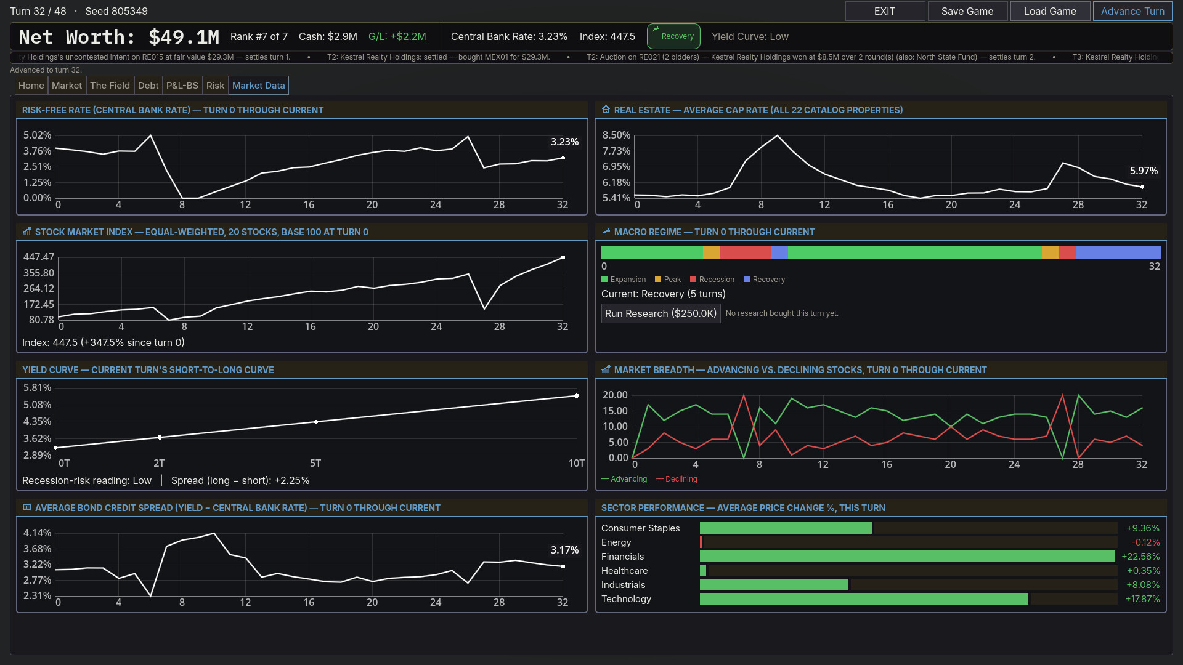Click Save Game button
1183x665 pixels.
pos(967,11)
